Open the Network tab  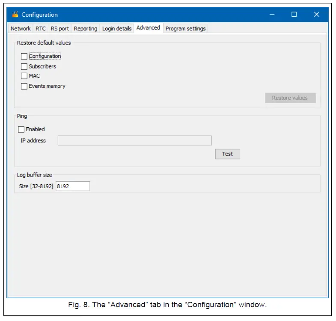[21, 29]
